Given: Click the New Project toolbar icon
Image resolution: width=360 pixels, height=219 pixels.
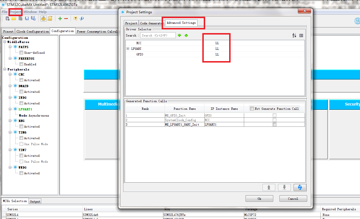Looking at the screenshot, I should [8, 19].
